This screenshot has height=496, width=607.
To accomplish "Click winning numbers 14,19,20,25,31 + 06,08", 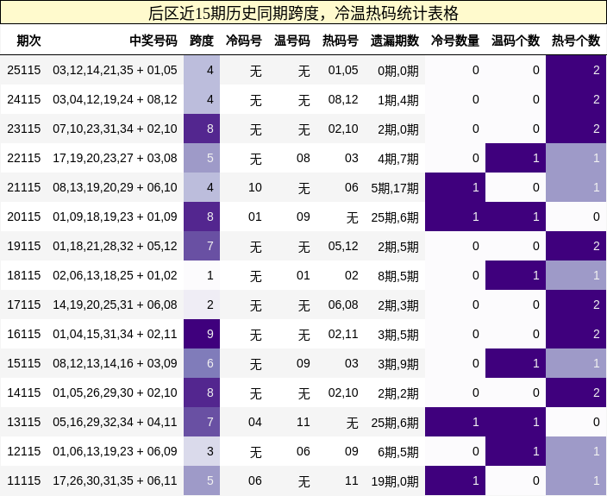I will coord(115,305).
